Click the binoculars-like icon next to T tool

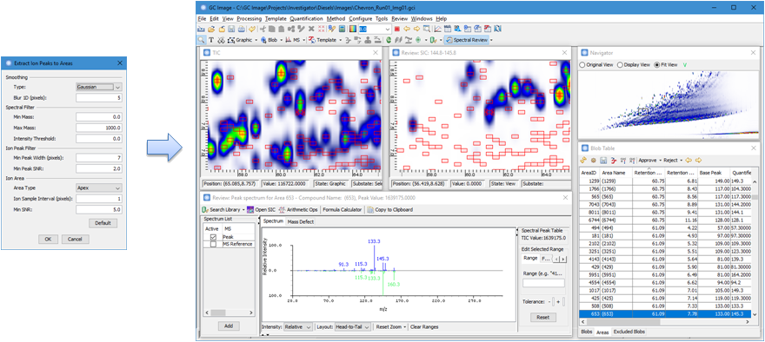click(221, 40)
